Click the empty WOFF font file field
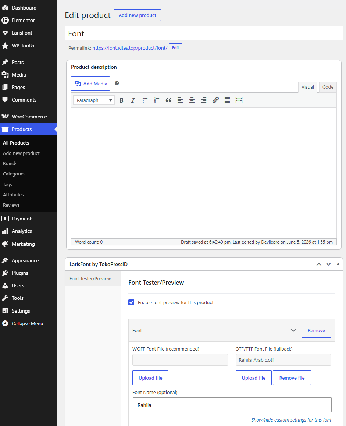Viewport: 346px width, 426px height. coord(180,360)
